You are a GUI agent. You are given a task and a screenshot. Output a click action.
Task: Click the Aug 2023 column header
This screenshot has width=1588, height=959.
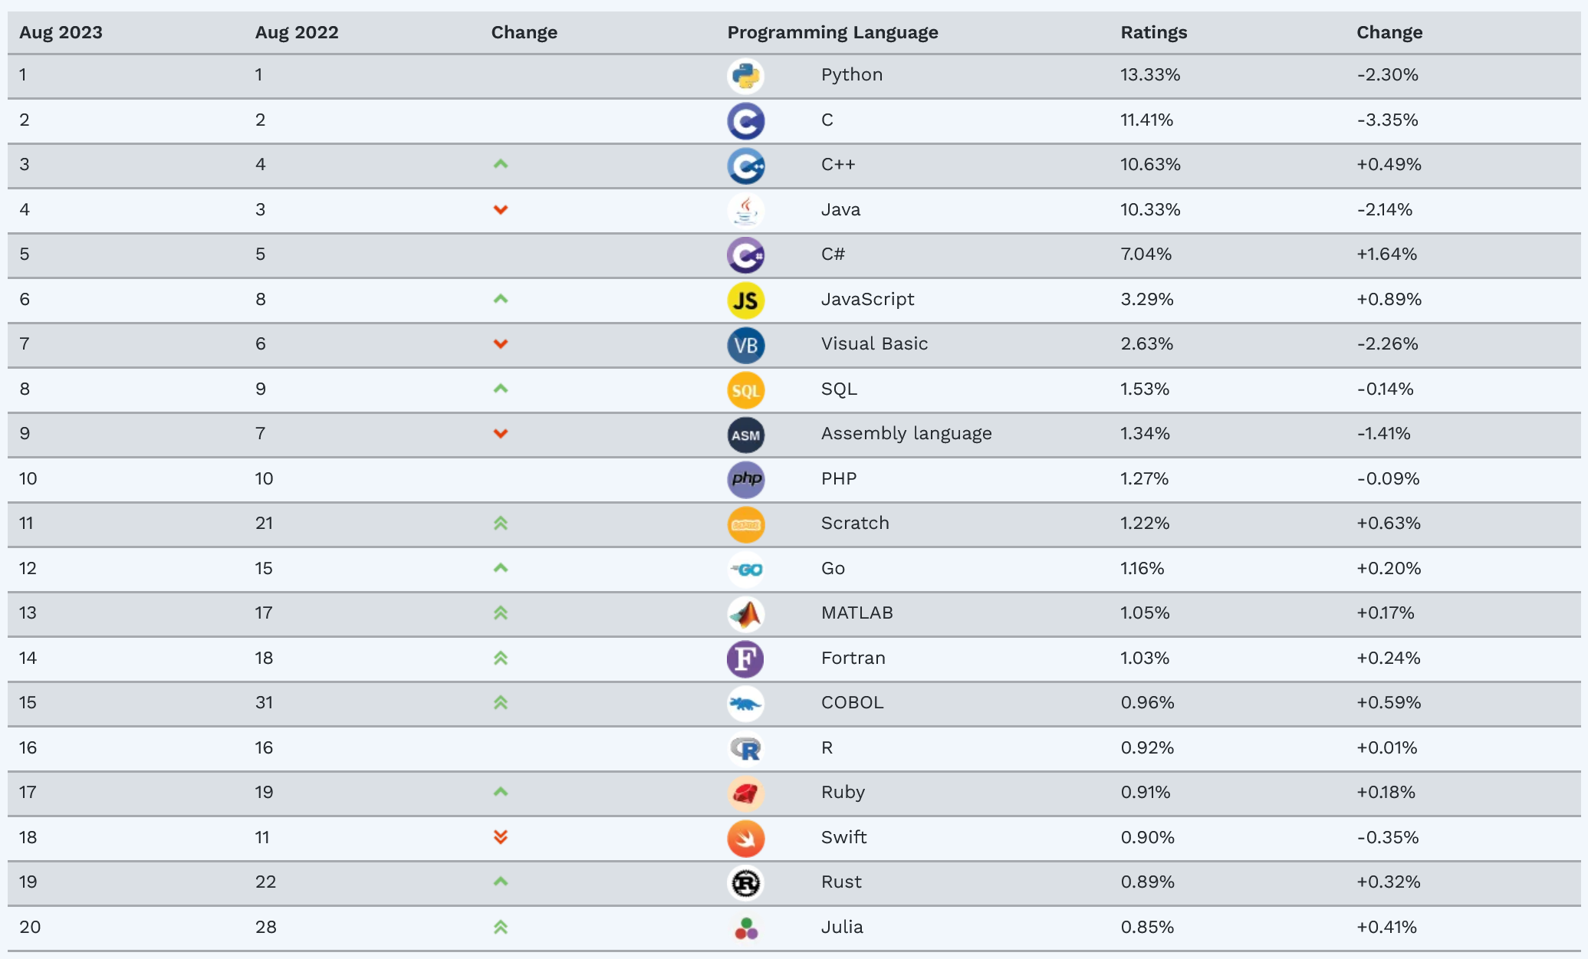pyautogui.click(x=61, y=32)
